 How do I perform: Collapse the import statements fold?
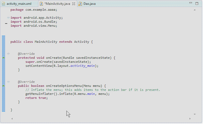point(8,17)
